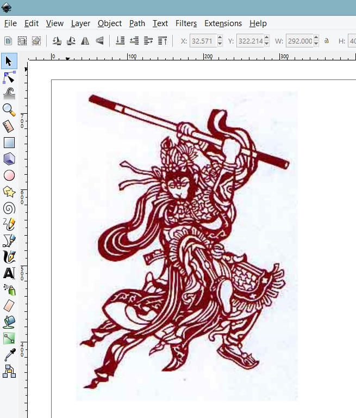The width and height of the screenshot is (356, 418).
Task: Select the Zoom magnifier tool
Action: tap(9, 110)
